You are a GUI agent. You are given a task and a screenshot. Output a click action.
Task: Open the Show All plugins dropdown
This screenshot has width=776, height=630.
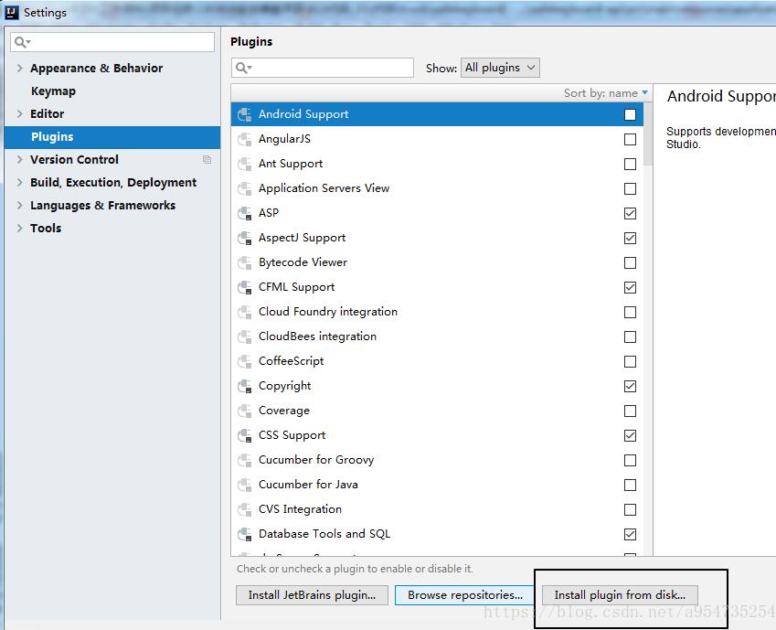[x=501, y=68]
